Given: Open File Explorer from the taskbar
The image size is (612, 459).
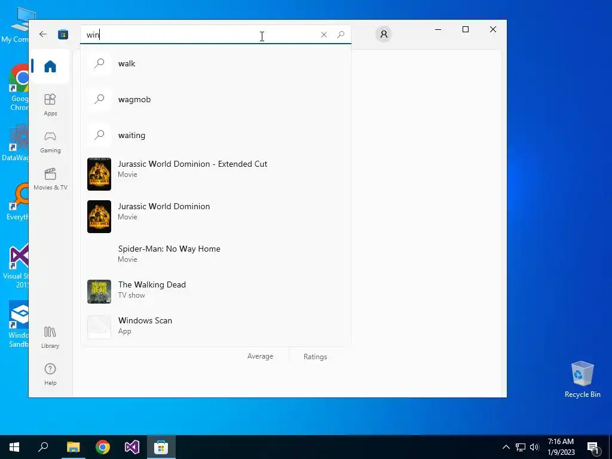Looking at the screenshot, I should click(73, 447).
